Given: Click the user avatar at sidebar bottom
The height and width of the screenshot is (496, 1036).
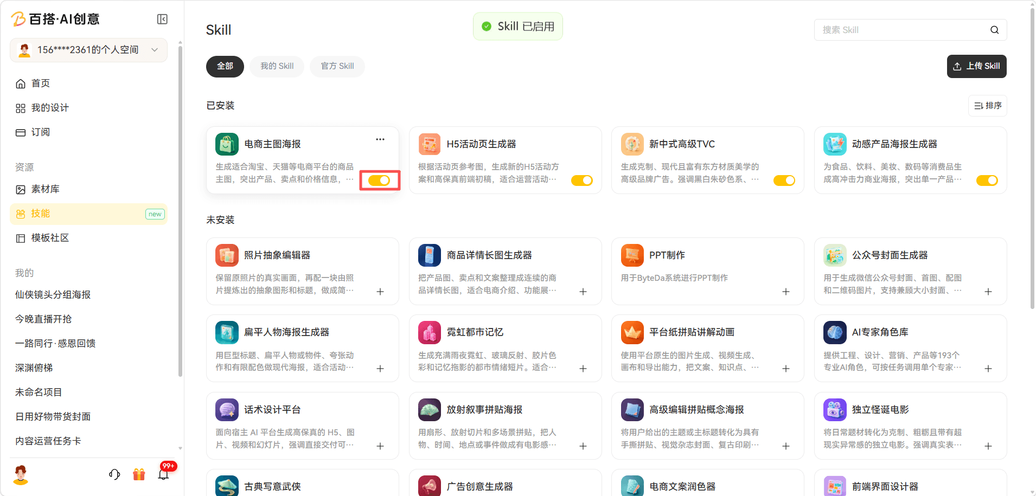Looking at the screenshot, I should tap(21, 474).
